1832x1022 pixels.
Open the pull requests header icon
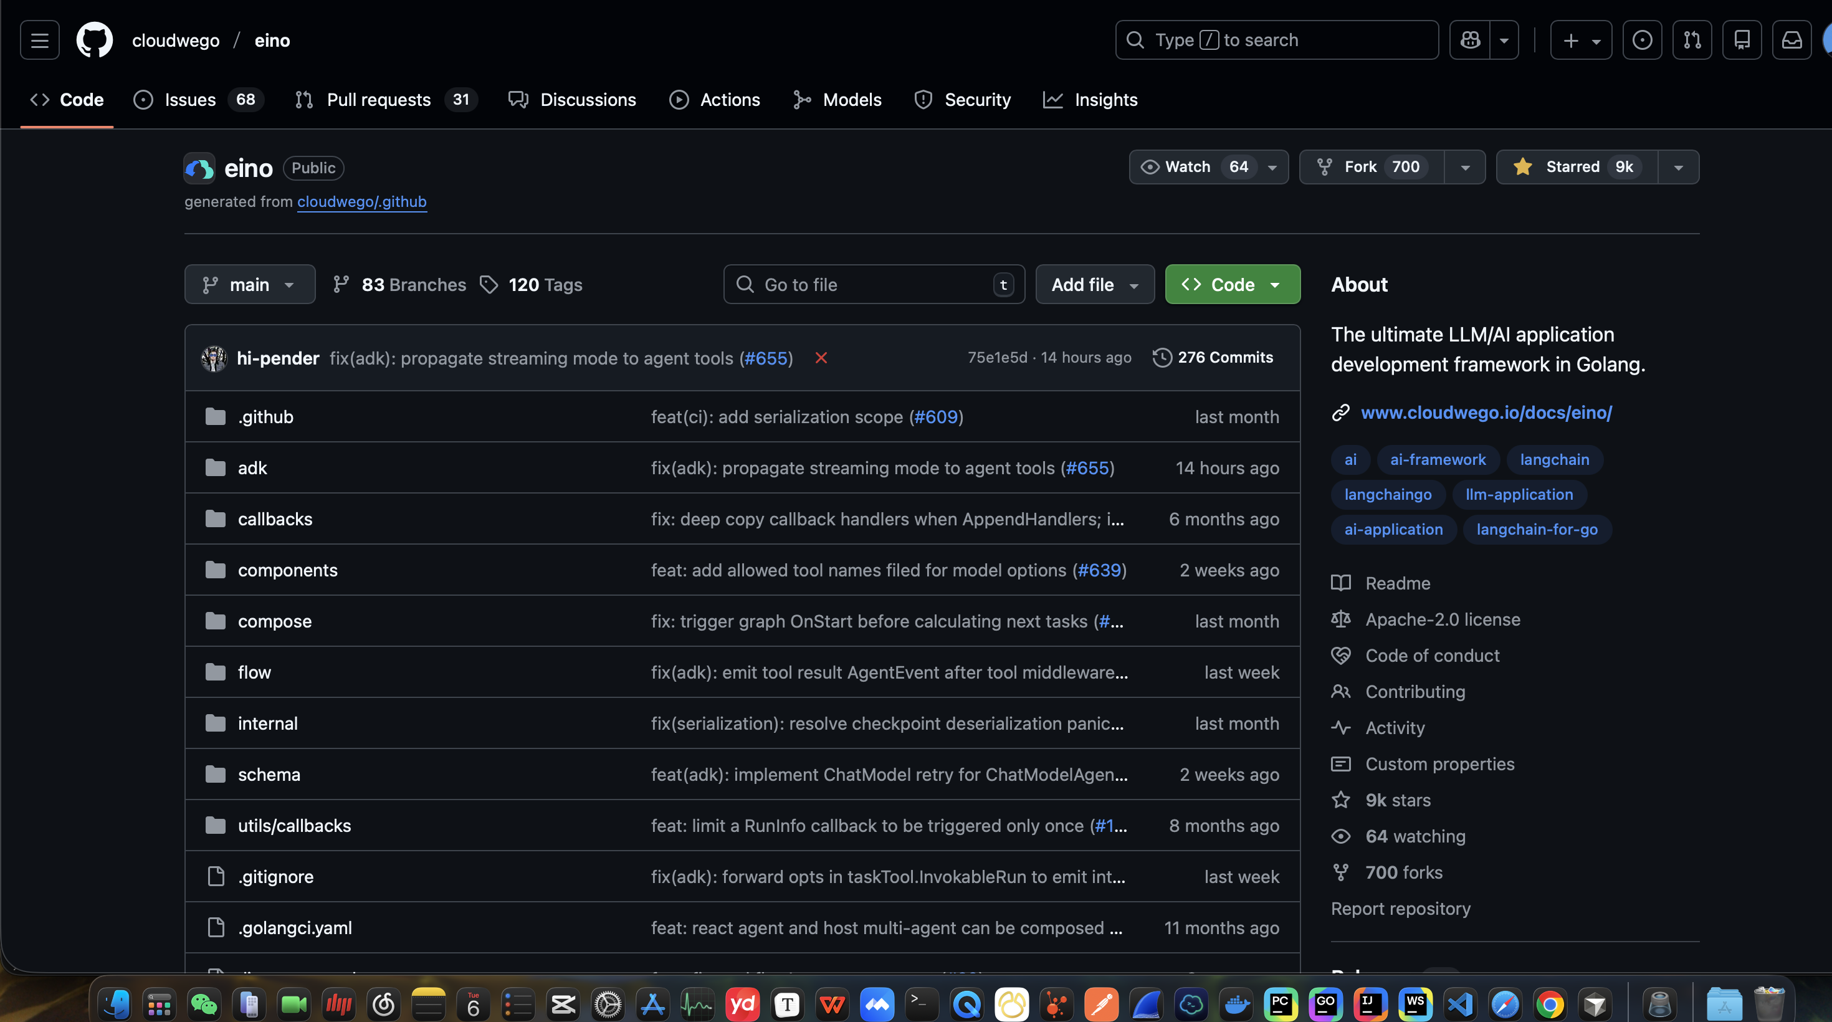(1692, 41)
